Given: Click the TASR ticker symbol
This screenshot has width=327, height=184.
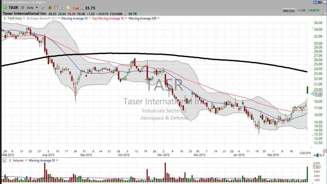Looking at the screenshot, I should coord(13,8).
